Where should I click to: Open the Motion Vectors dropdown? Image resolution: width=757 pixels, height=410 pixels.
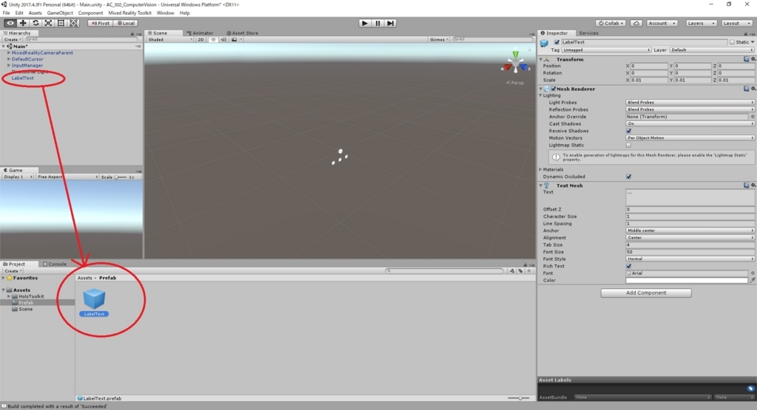click(x=690, y=138)
